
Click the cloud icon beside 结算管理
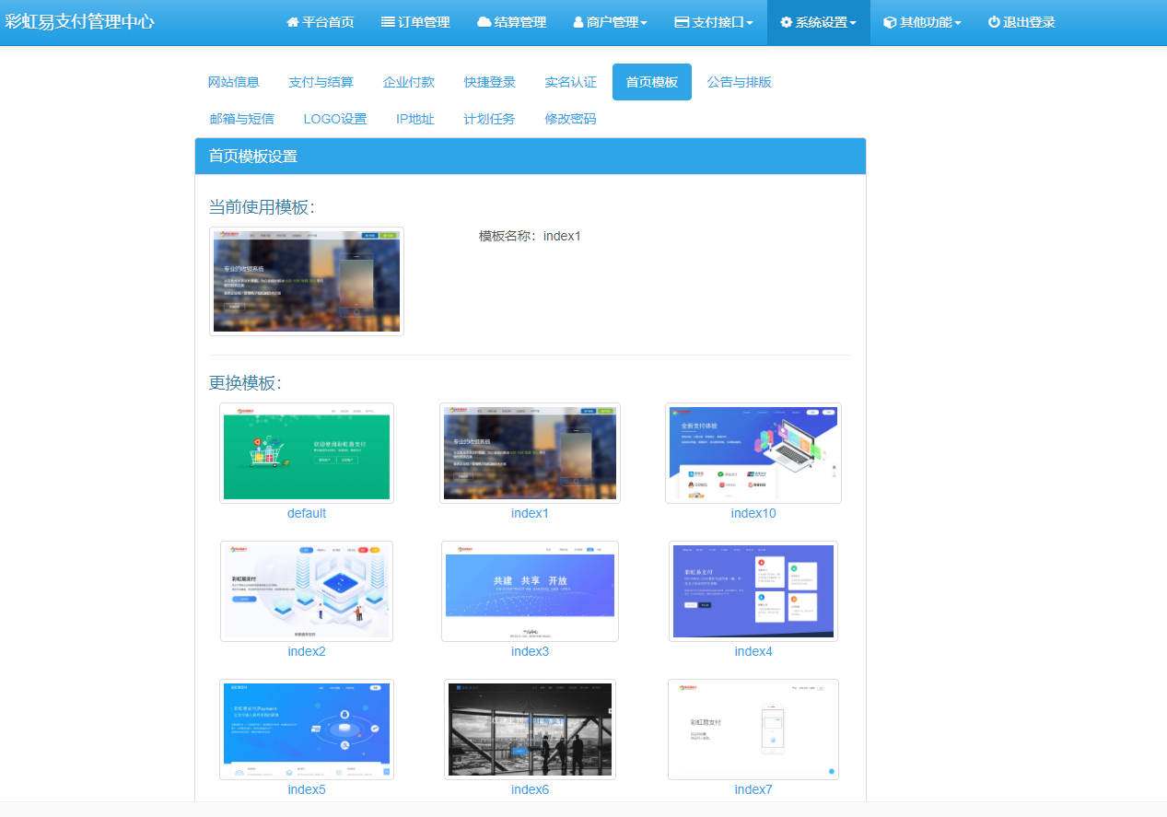pos(482,22)
